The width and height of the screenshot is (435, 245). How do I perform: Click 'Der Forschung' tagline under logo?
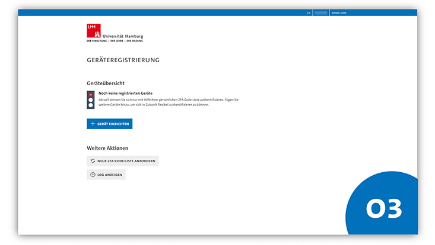[97, 41]
